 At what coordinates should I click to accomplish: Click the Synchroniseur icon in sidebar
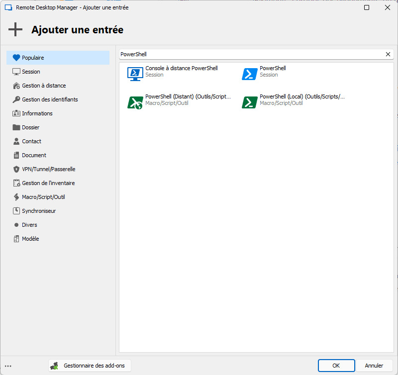pyautogui.click(x=16, y=211)
